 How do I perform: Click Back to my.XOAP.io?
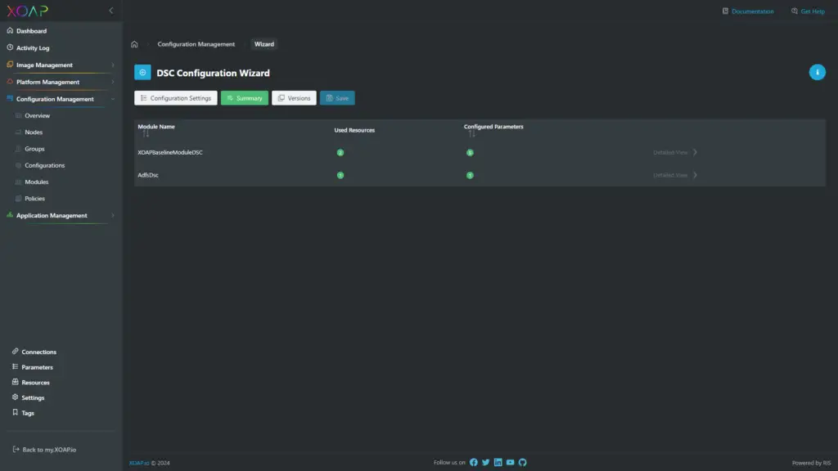coord(49,450)
